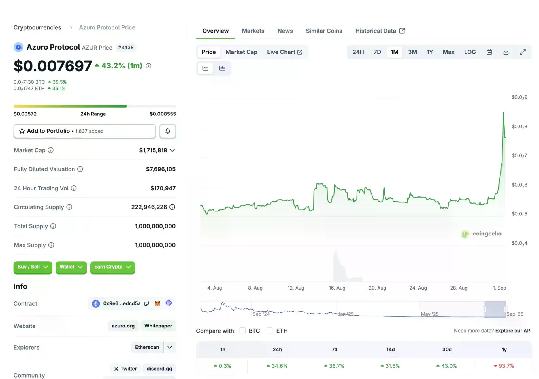Add token to MetaMask via fox icon

pos(157,303)
